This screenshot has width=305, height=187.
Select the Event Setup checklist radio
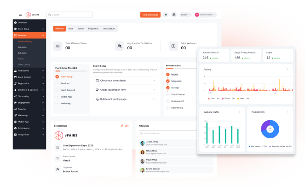(x=57, y=76)
